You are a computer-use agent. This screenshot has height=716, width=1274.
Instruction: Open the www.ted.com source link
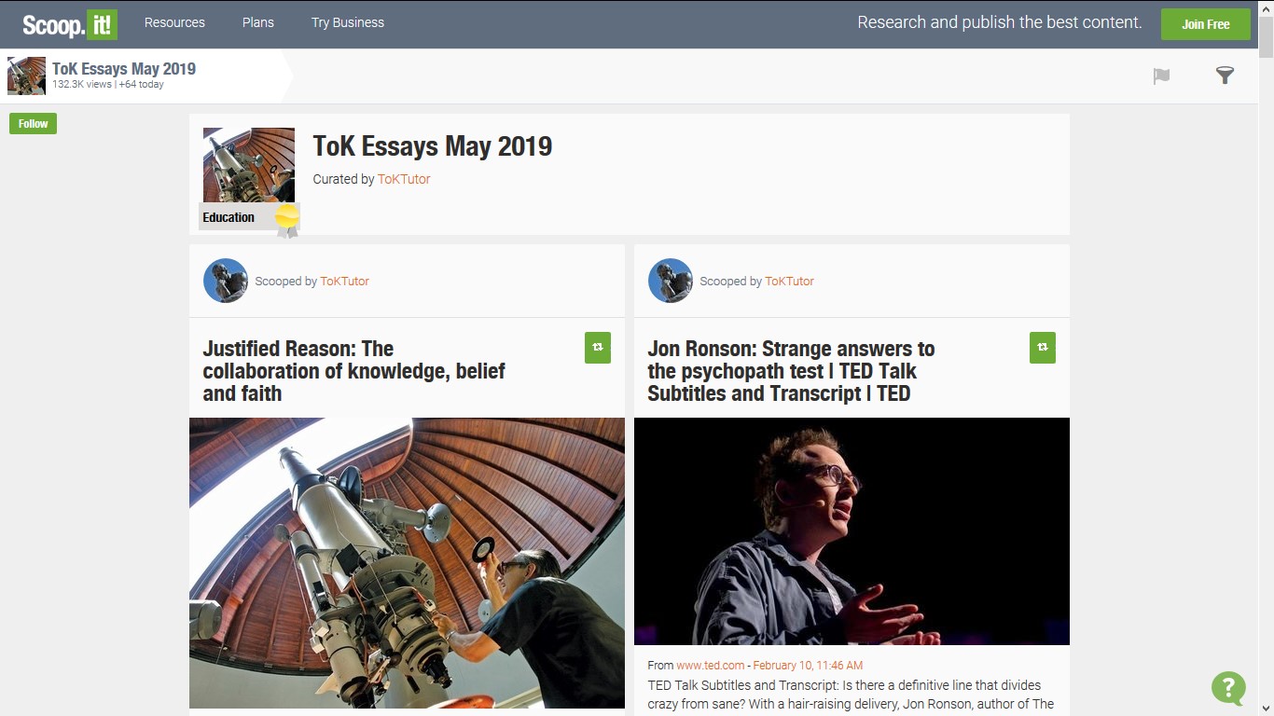click(711, 666)
